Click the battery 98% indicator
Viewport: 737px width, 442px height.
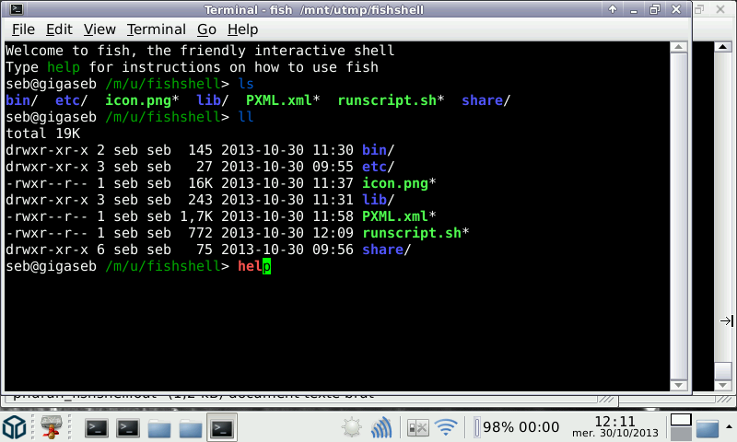tap(516, 427)
